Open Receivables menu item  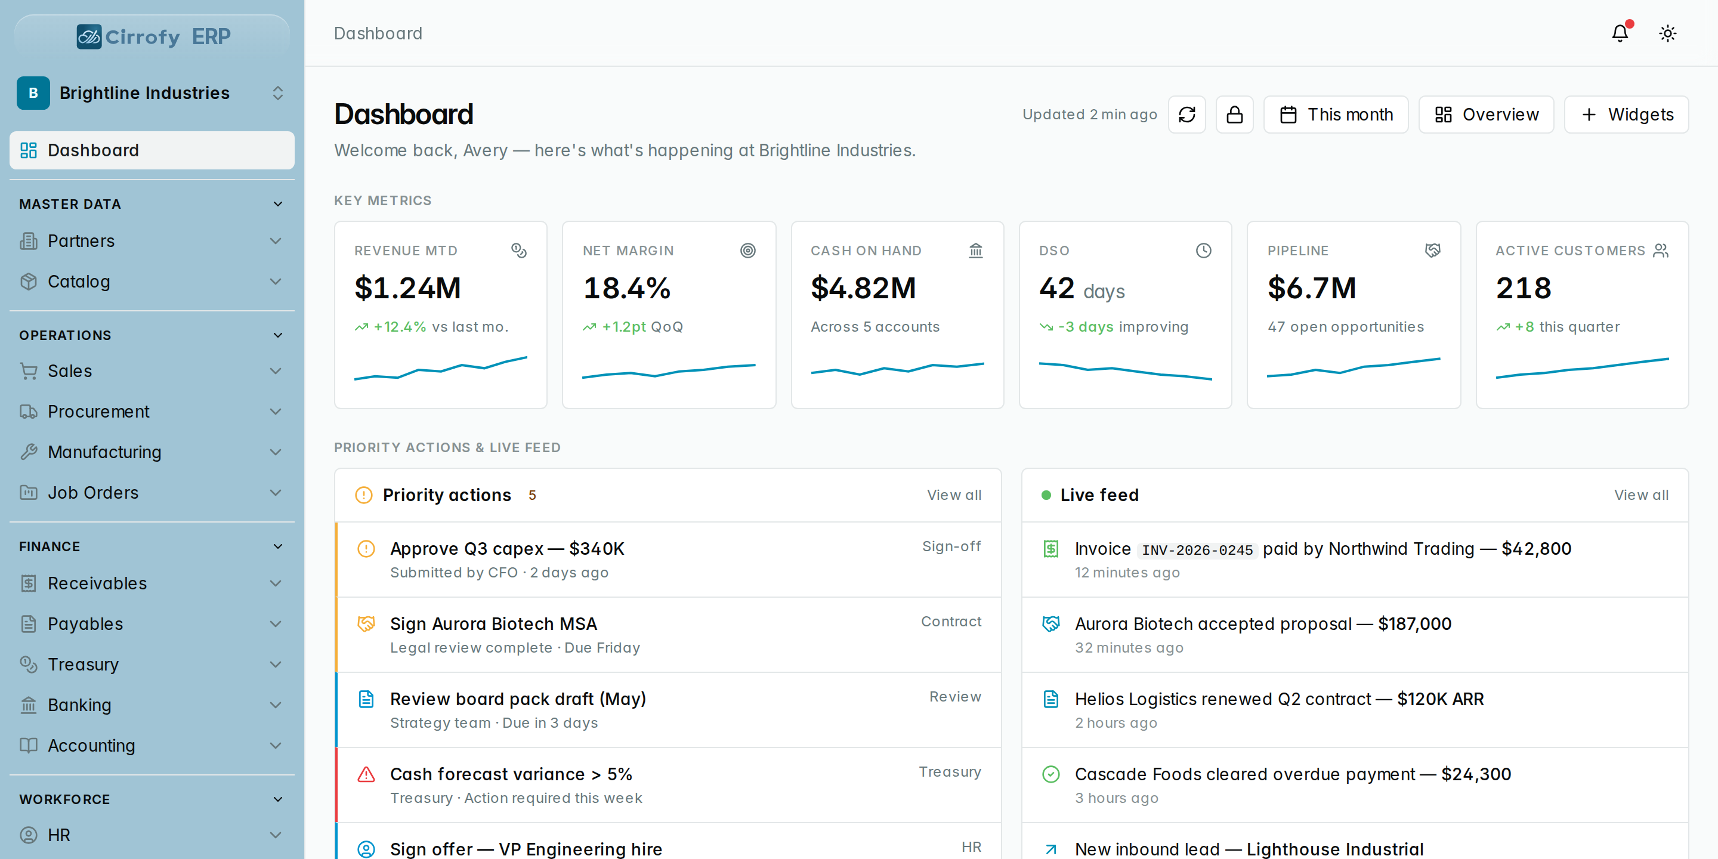click(x=152, y=583)
